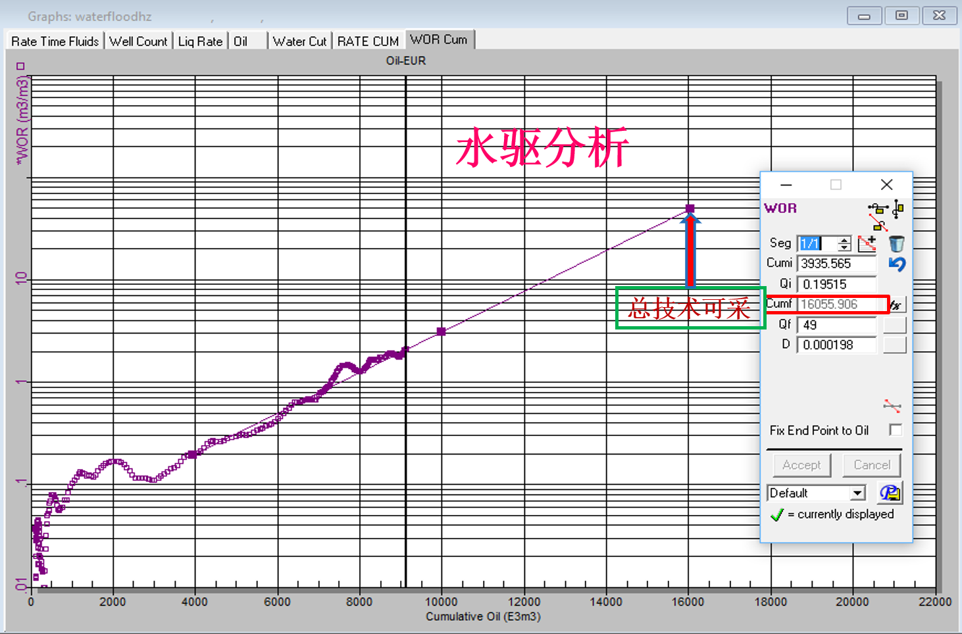Screen dimensions: 962x634
Task: Click the blue undo arrow icon
Action: (897, 264)
